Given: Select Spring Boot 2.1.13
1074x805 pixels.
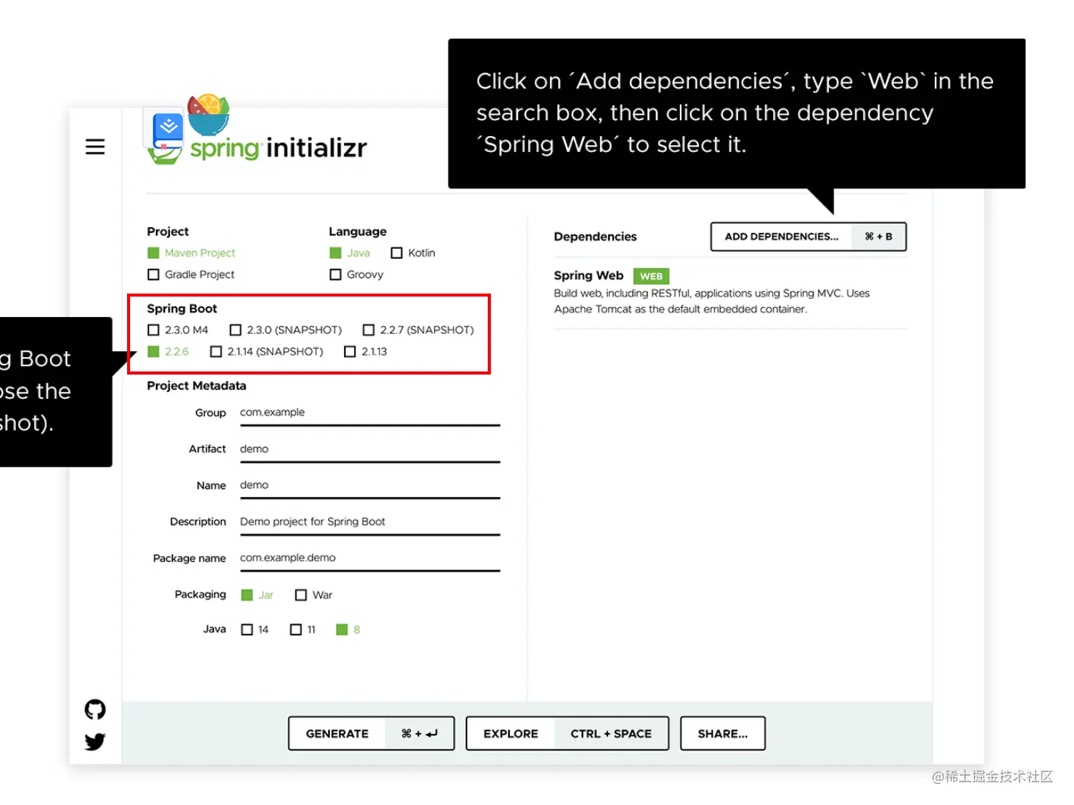Looking at the screenshot, I should (x=365, y=352).
